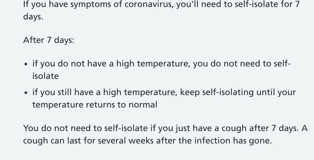
Task: Click the second bullet point marker
Action: click(26, 93)
